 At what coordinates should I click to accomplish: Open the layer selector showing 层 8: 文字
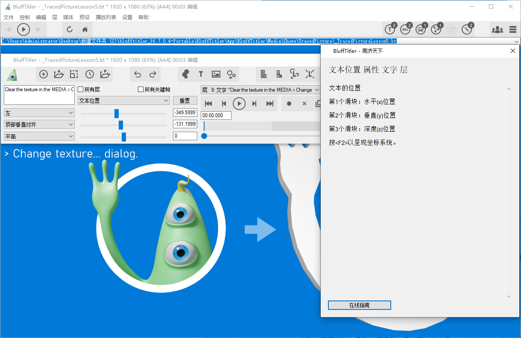pyautogui.click(x=261, y=90)
